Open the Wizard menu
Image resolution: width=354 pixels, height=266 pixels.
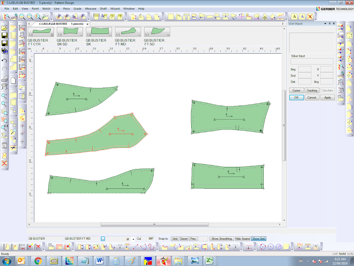(115, 9)
